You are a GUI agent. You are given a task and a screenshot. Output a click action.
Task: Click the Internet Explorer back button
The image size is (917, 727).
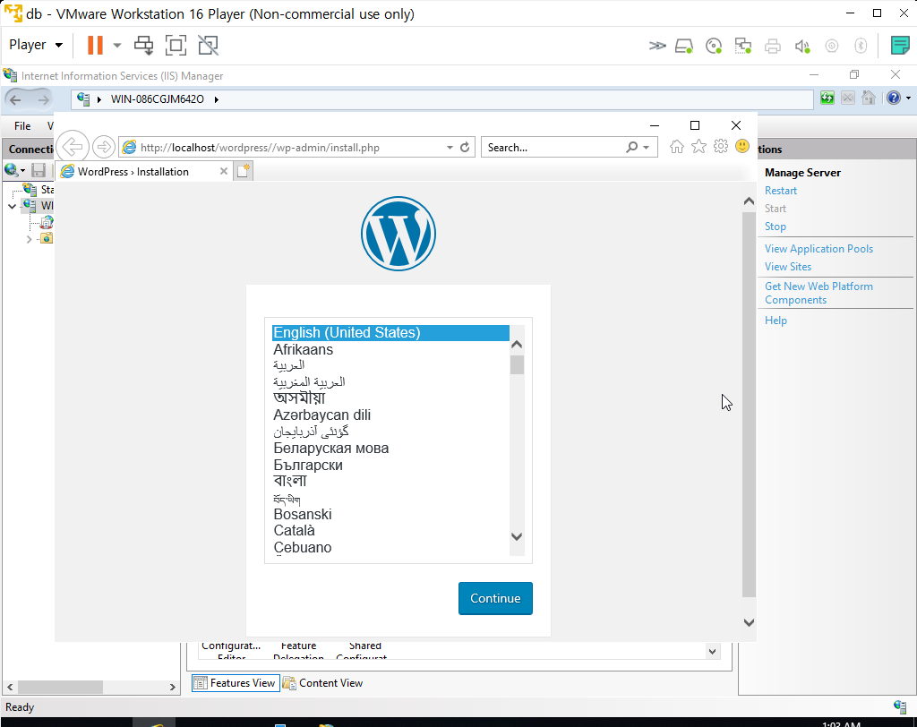point(73,147)
